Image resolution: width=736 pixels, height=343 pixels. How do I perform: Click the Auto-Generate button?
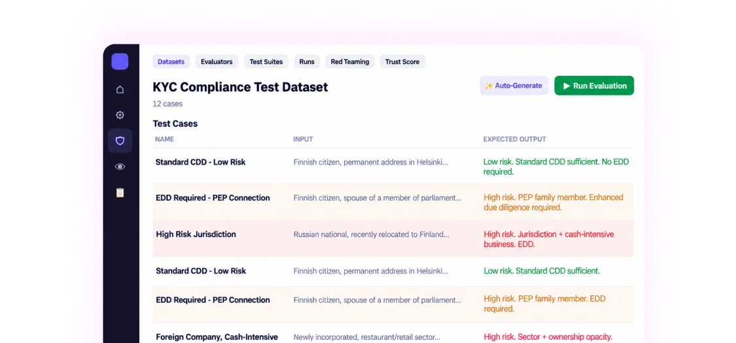[514, 86]
